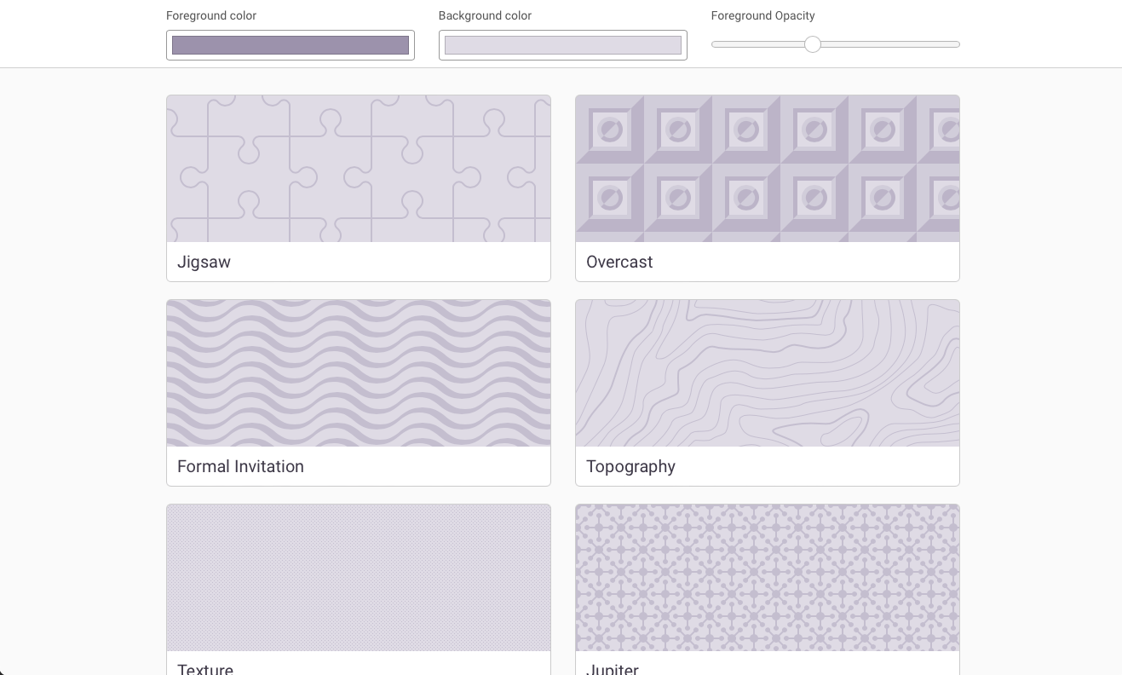Image resolution: width=1122 pixels, height=675 pixels.
Task: Click the Foreground color label text
Action: 210,15
